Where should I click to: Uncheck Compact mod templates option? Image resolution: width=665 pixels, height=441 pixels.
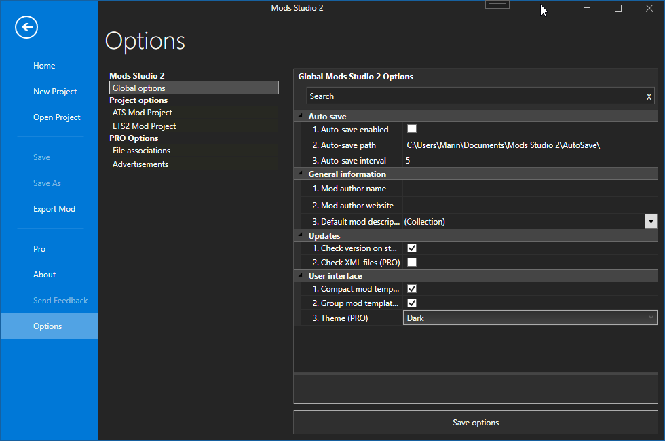(x=412, y=288)
